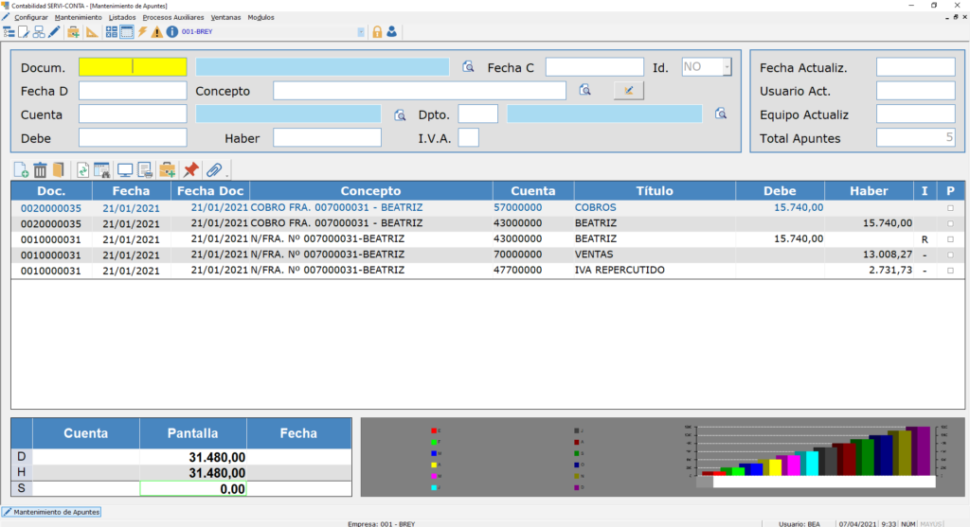Click the blue information icon in toolbar
970x527 pixels.
click(171, 32)
